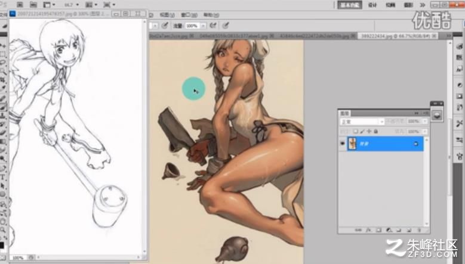Click the layer opacity 100% field
Screen dimensions: 465x264
[414, 122]
